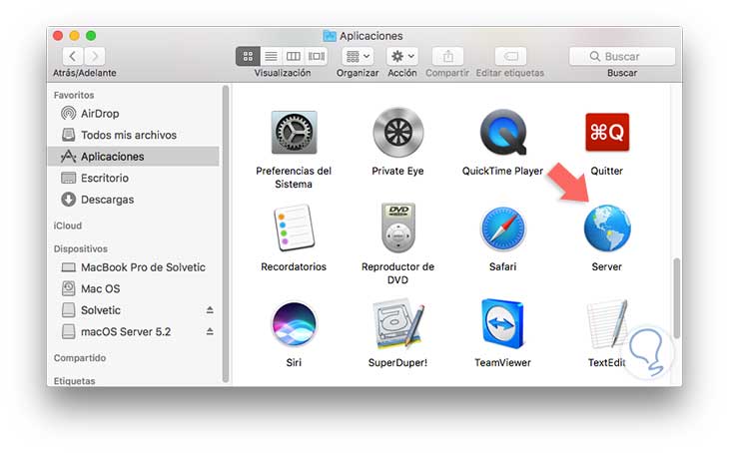Image resolution: width=729 pixels, height=453 pixels.
Task: Open Preferencias del Sistema app icon
Action: (x=294, y=133)
